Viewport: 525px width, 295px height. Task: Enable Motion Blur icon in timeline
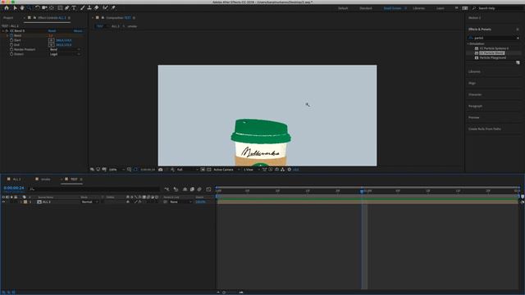[199, 189]
